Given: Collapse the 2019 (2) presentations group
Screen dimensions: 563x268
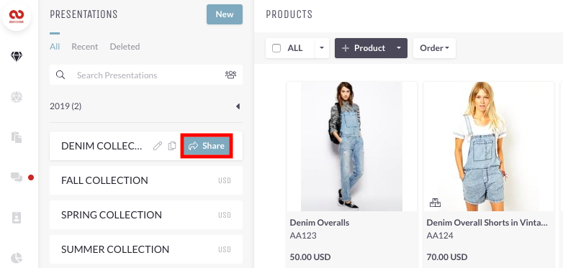Looking at the screenshot, I should [x=238, y=106].
